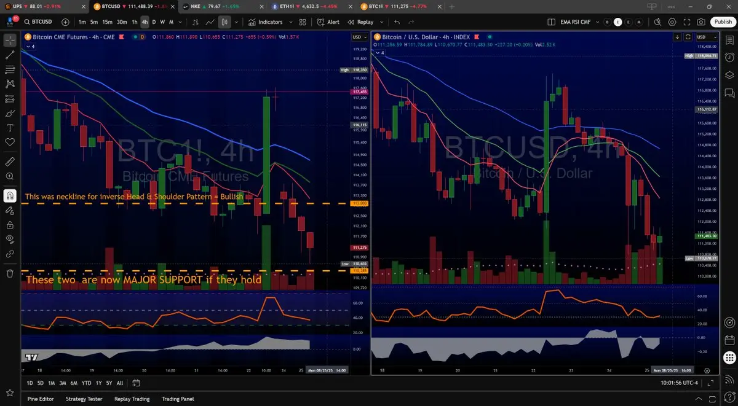
Task: Open quick search magnifier icon
Action: (657, 22)
